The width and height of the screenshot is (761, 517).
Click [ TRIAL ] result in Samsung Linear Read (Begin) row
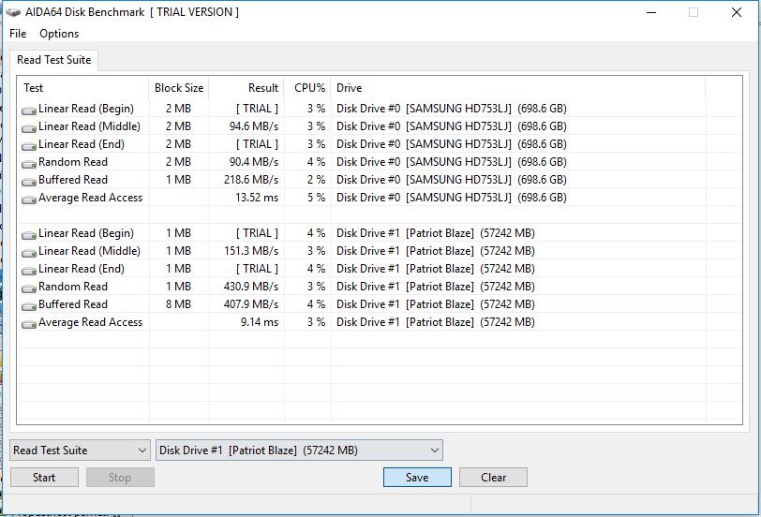coord(257,108)
